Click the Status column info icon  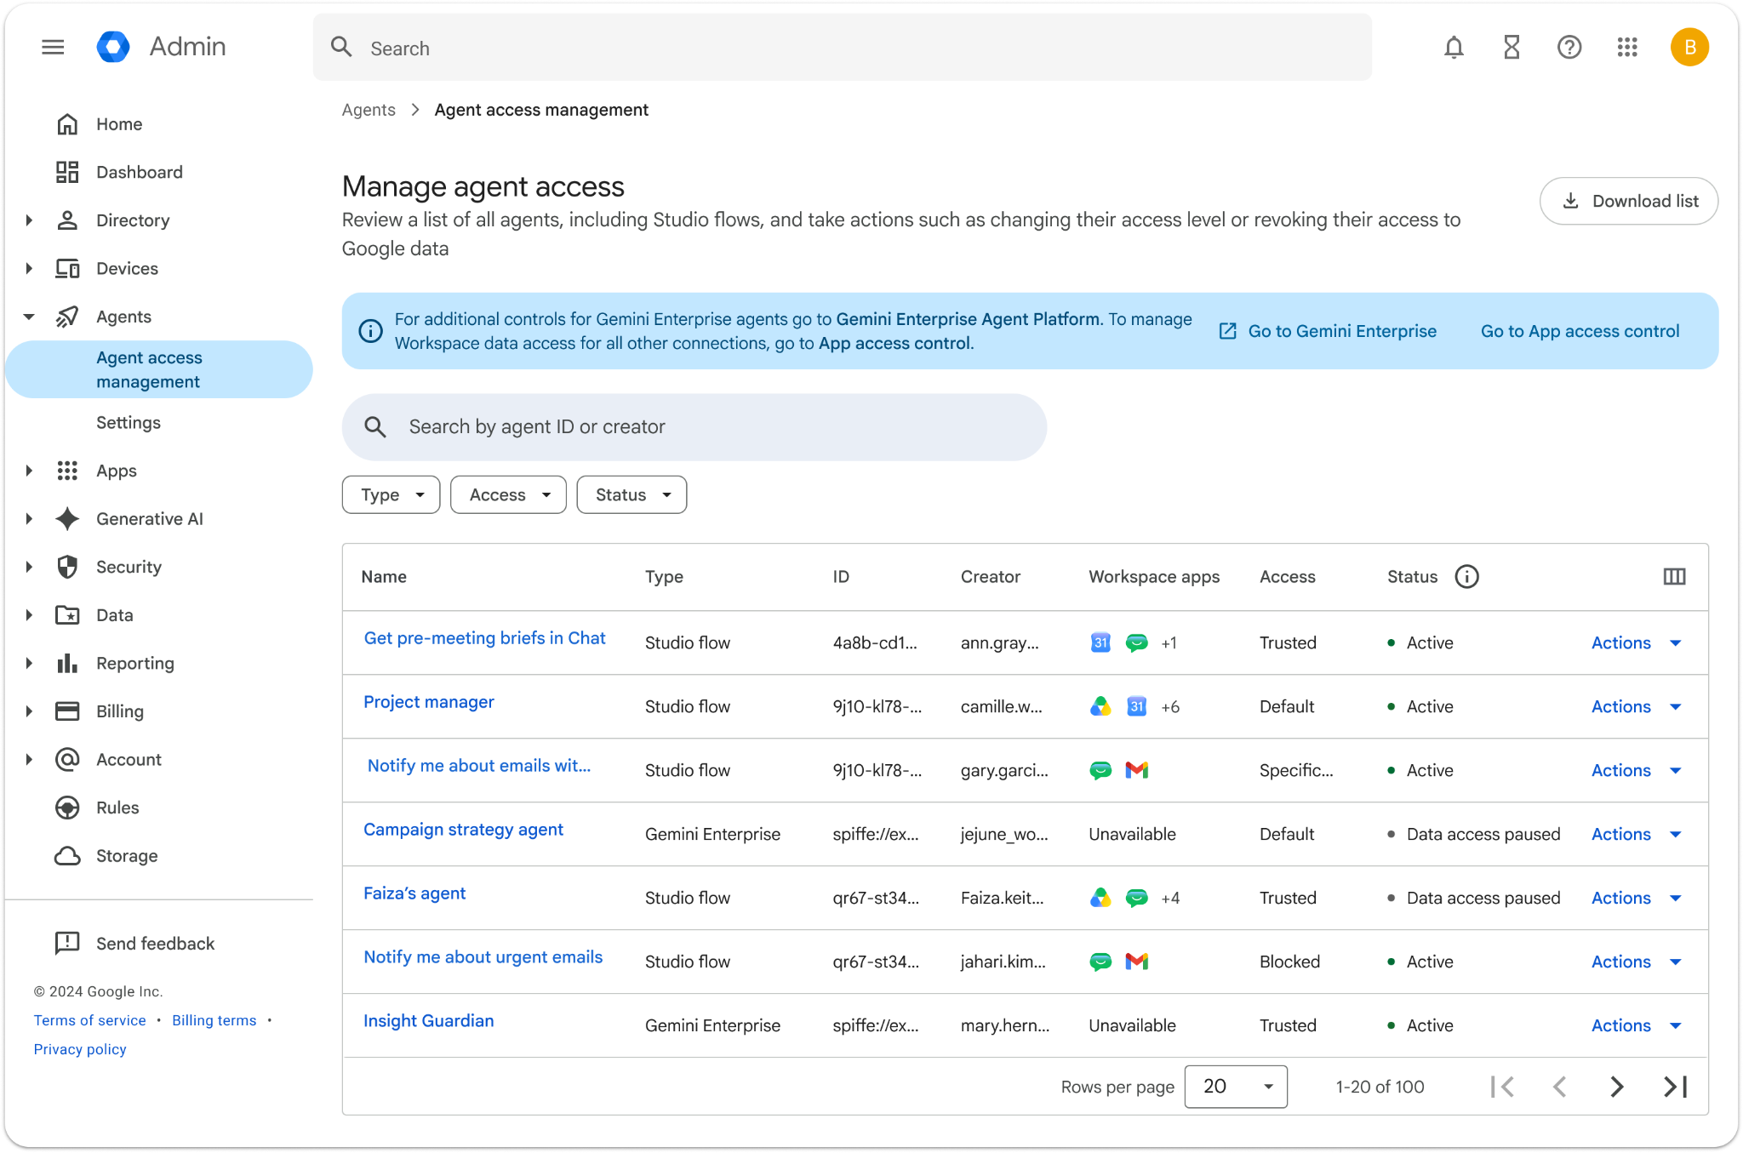tap(1466, 577)
